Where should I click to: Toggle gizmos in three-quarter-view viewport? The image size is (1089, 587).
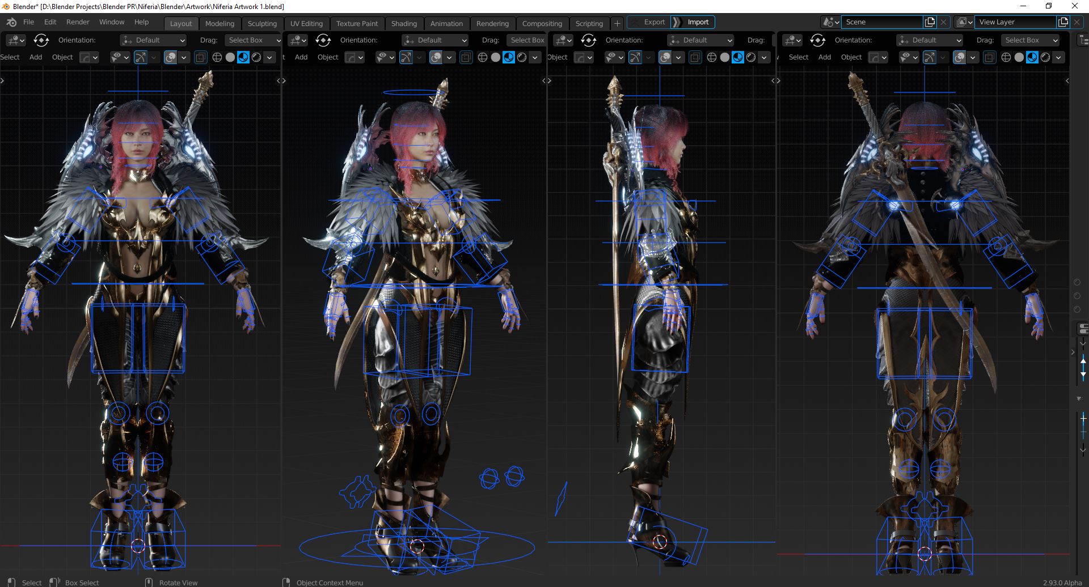pyautogui.click(x=406, y=57)
